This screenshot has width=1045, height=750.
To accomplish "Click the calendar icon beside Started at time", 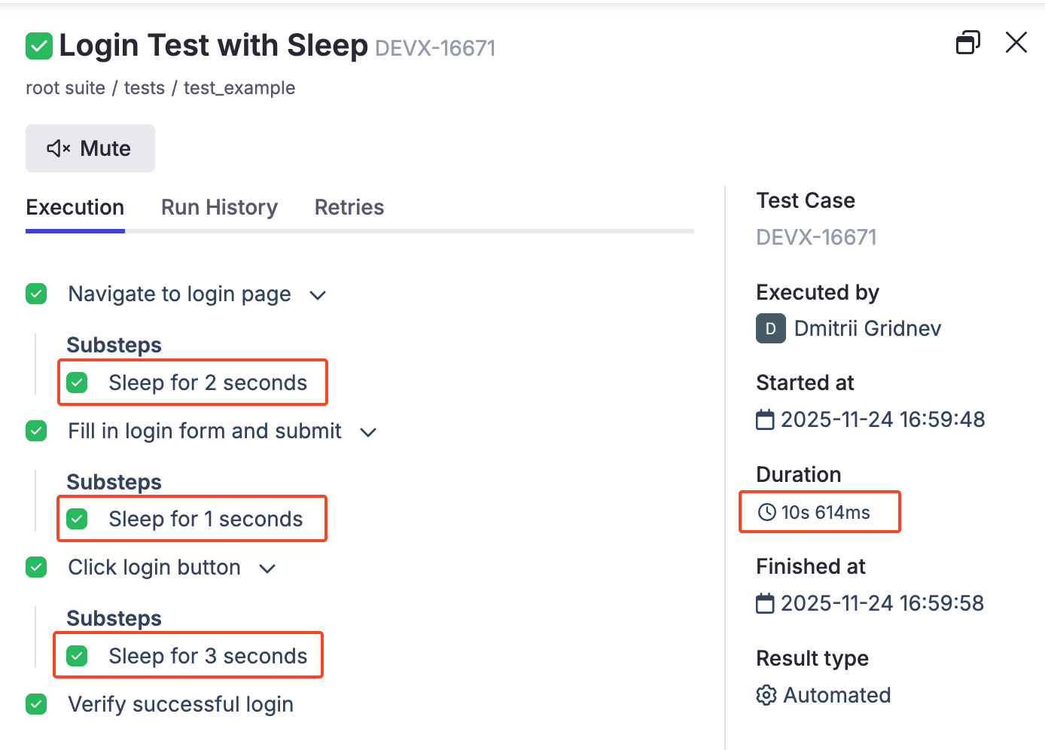I will 765,419.
